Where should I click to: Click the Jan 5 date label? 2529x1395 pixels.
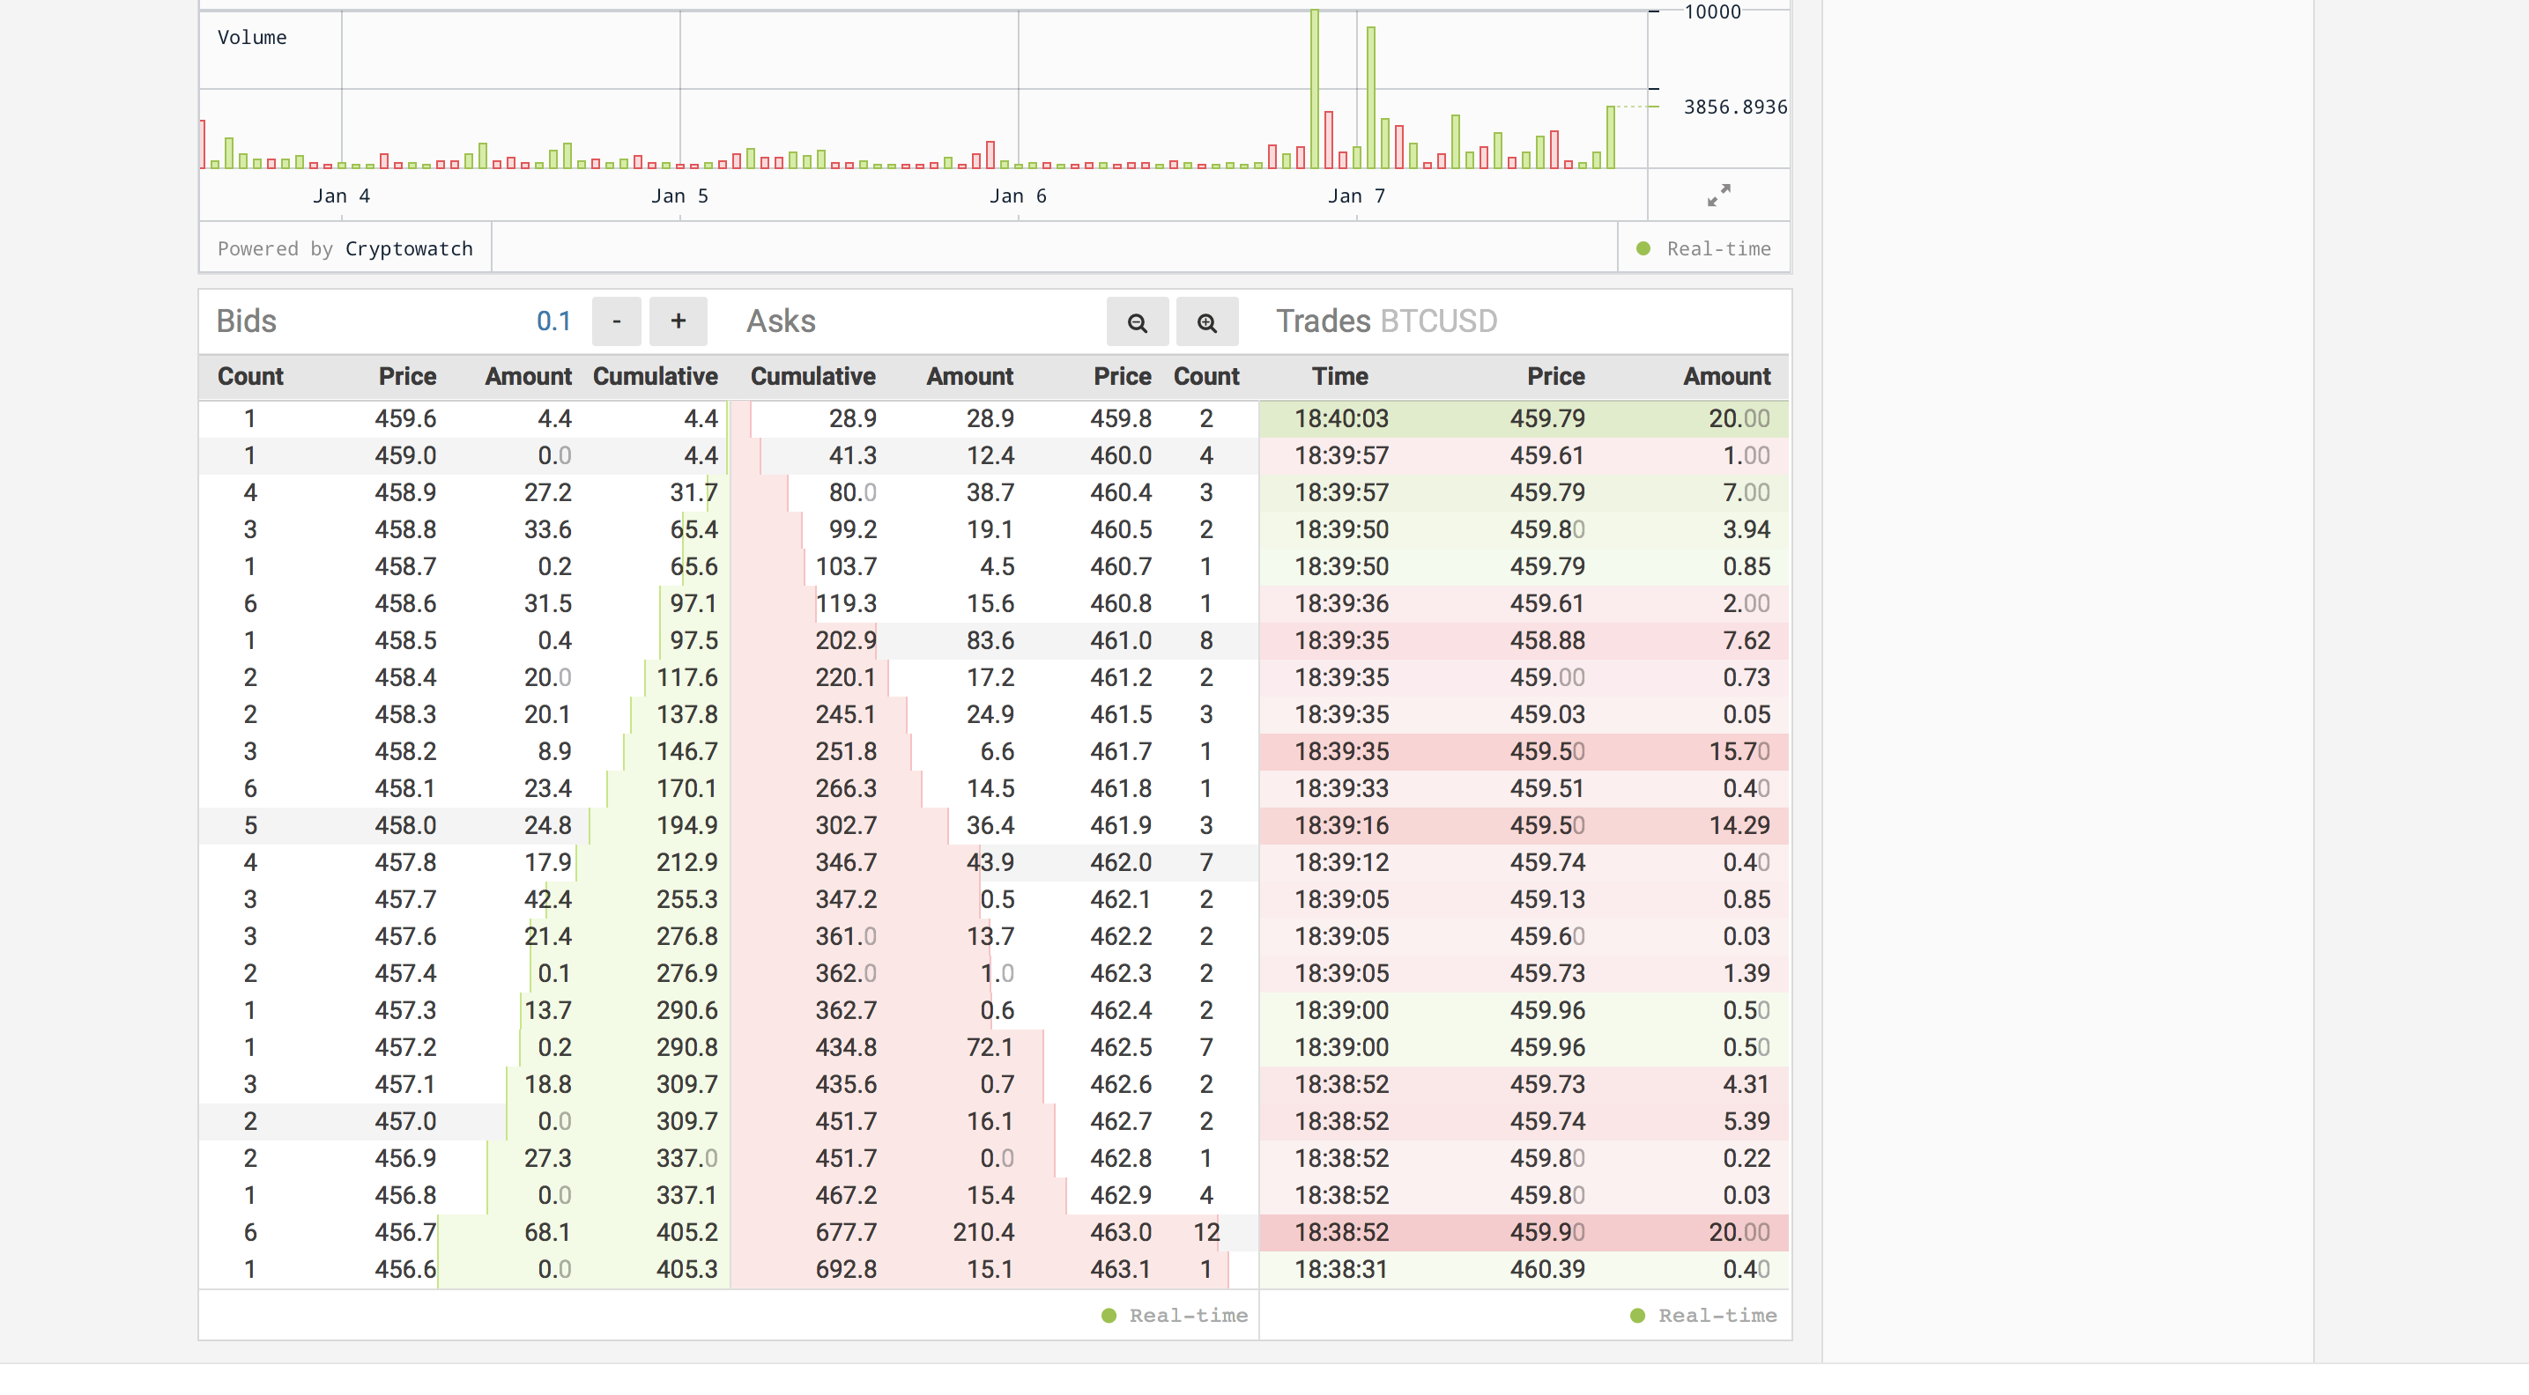click(x=679, y=196)
